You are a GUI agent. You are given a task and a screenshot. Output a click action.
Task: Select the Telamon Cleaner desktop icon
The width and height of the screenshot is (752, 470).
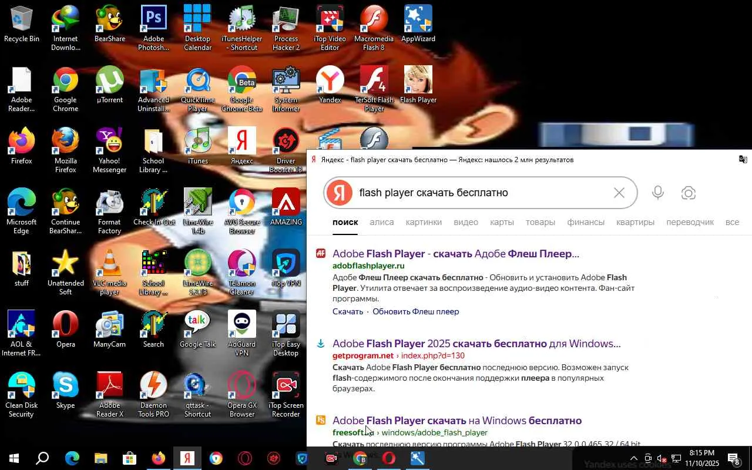[x=242, y=273]
